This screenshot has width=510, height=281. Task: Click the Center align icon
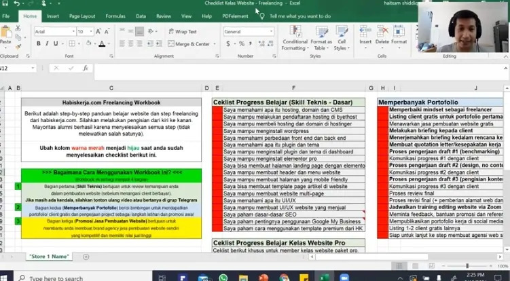pyautogui.click(x=130, y=43)
